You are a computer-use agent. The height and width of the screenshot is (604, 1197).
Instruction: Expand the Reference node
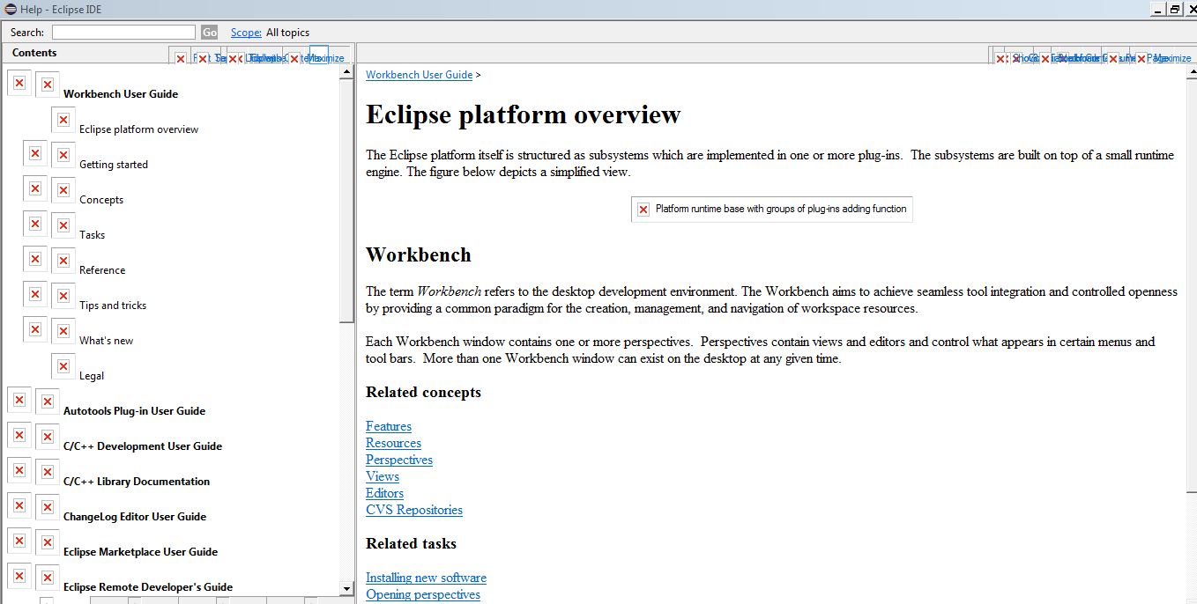pyautogui.click(x=35, y=259)
